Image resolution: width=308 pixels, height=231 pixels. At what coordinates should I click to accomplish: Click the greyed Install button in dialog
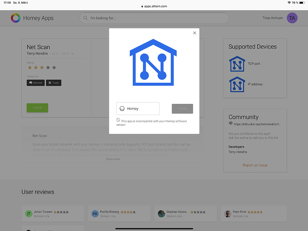(x=182, y=109)
